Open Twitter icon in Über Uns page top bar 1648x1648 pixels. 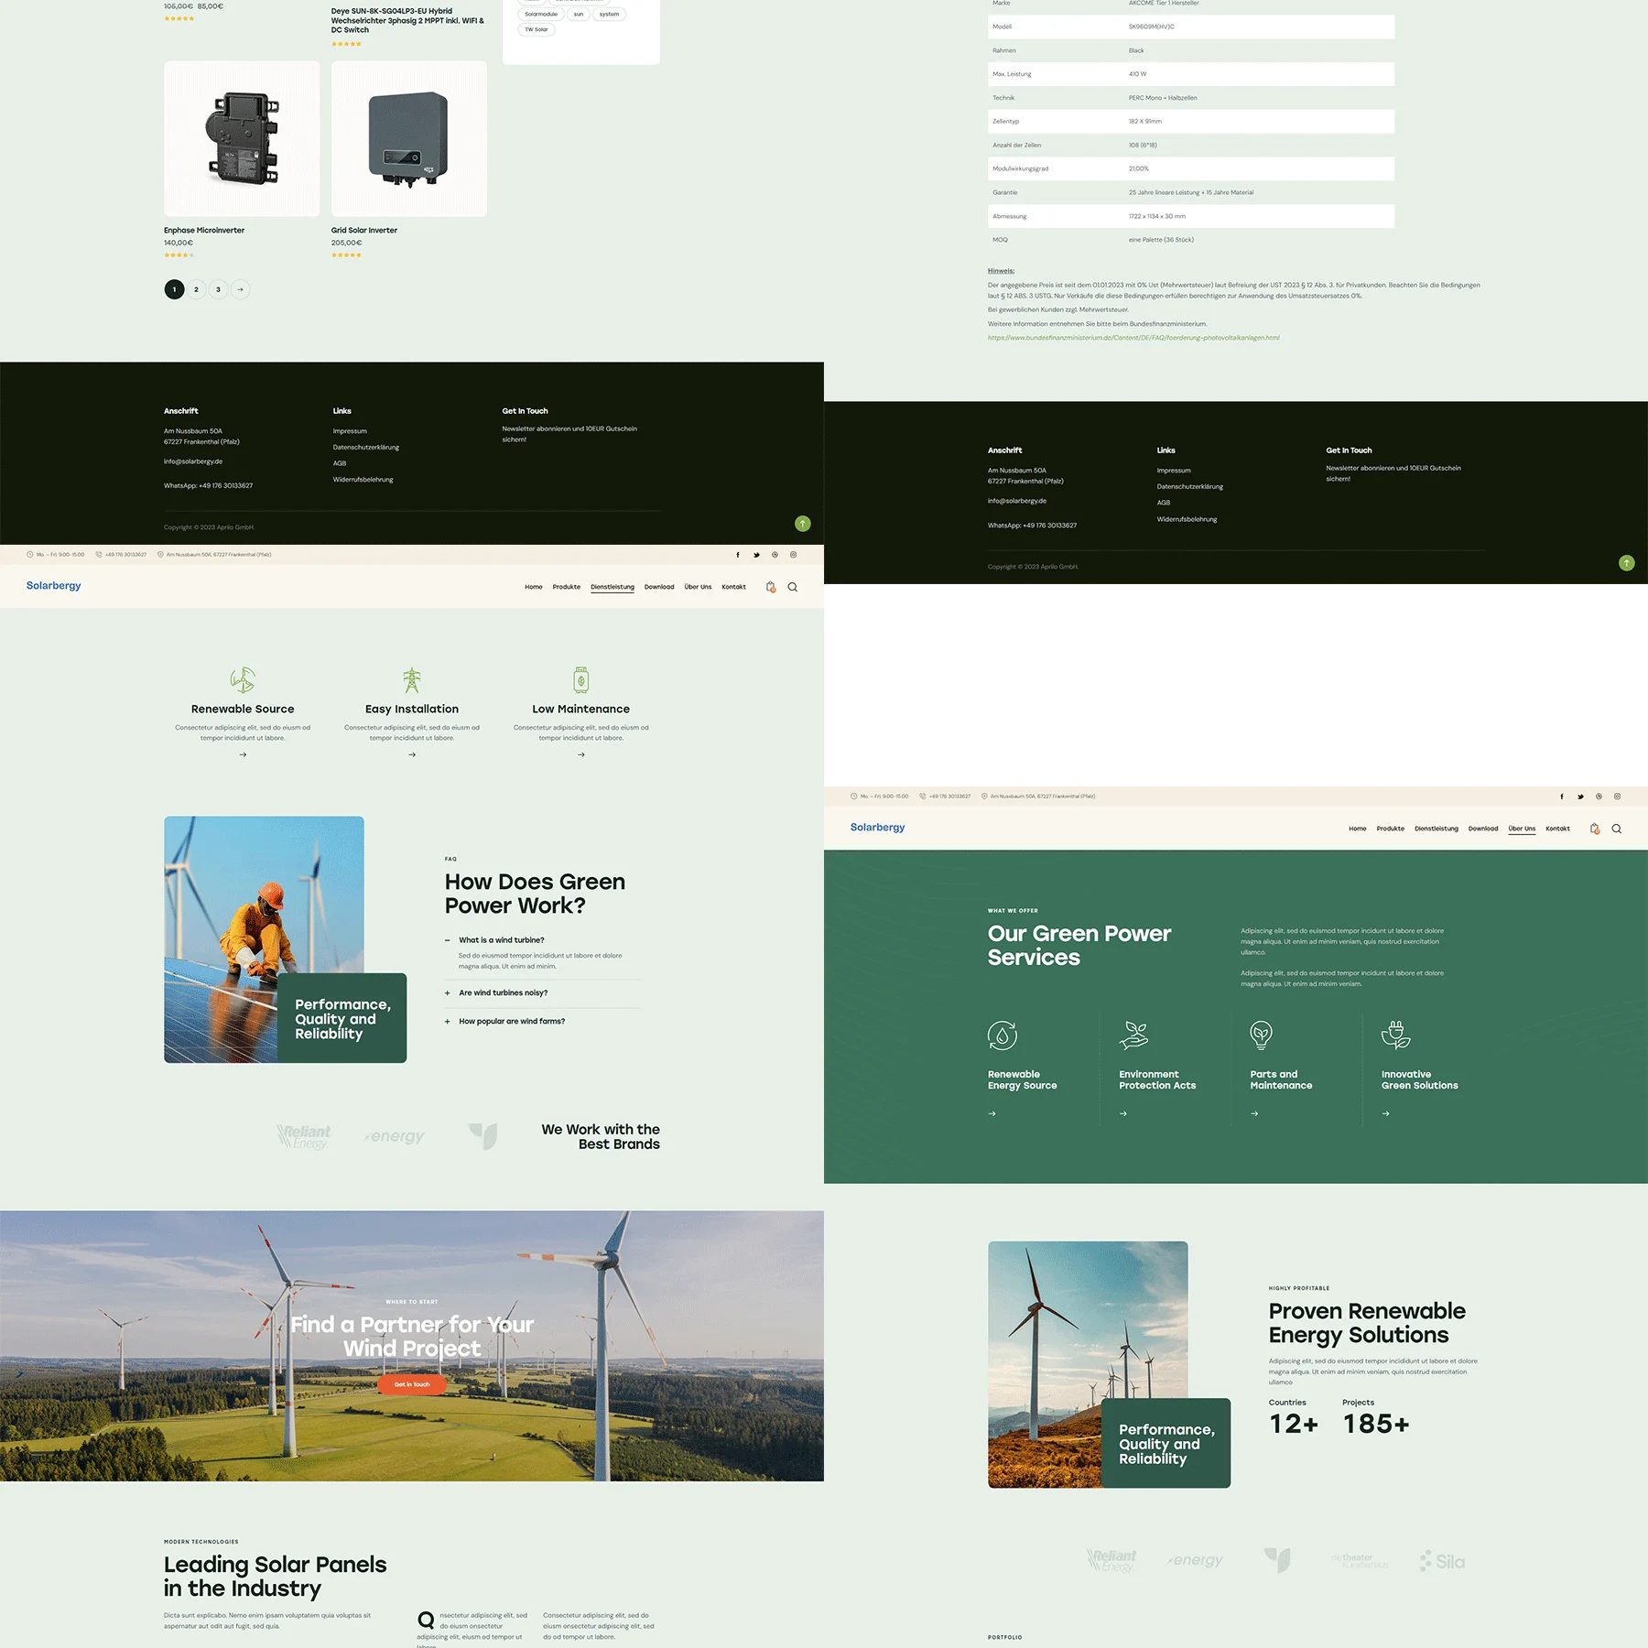1580,797
